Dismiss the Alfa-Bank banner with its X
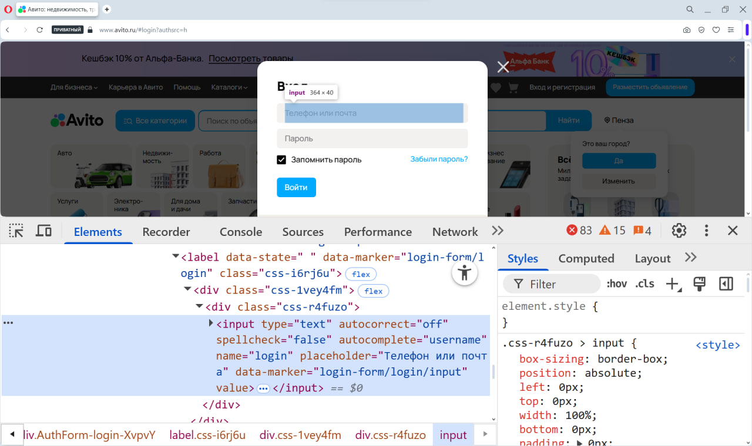Image resolution: width=752 pixels, height=446 pixels. [732, 59]
